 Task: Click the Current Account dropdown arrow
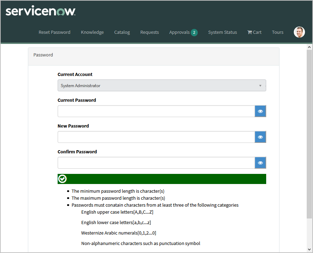tap(260, 86)
